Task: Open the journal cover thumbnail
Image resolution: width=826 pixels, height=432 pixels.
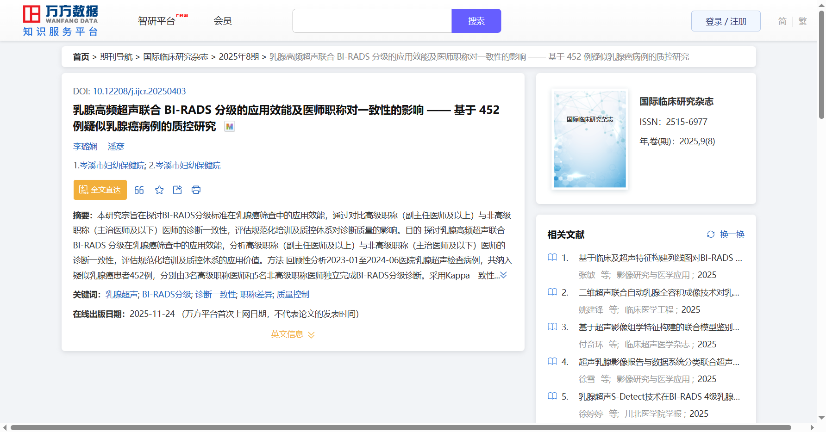Action: [589, 139]
